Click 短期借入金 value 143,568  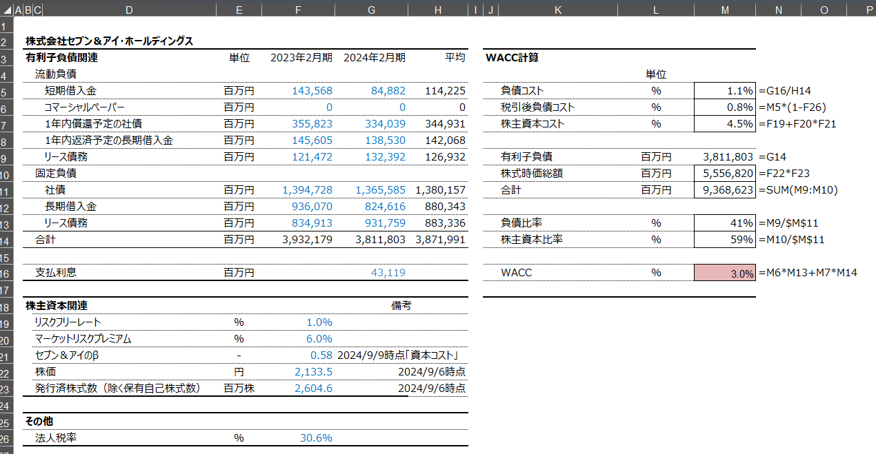(x=312, y=91)
